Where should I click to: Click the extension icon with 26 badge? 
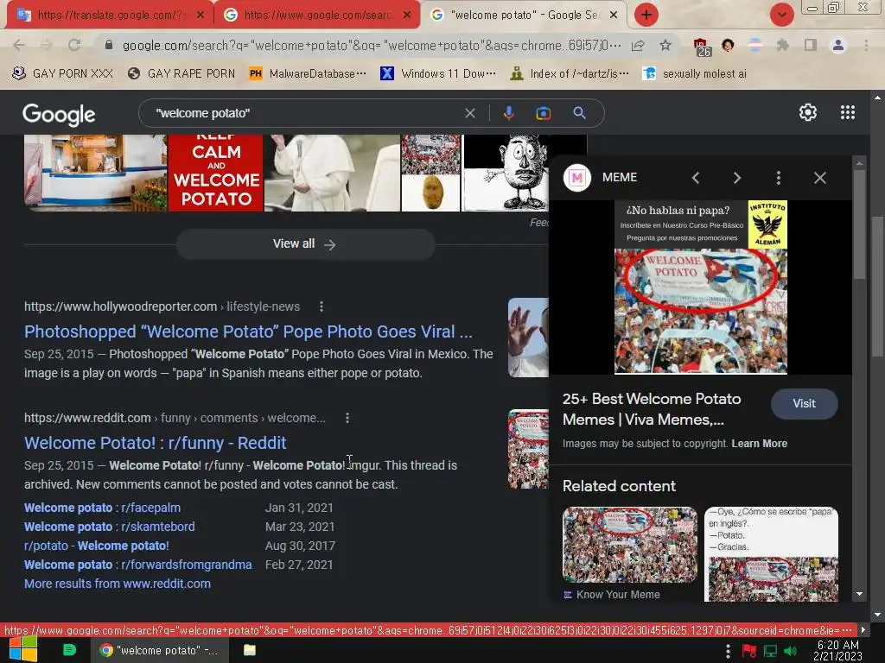(x=702, y=47)
